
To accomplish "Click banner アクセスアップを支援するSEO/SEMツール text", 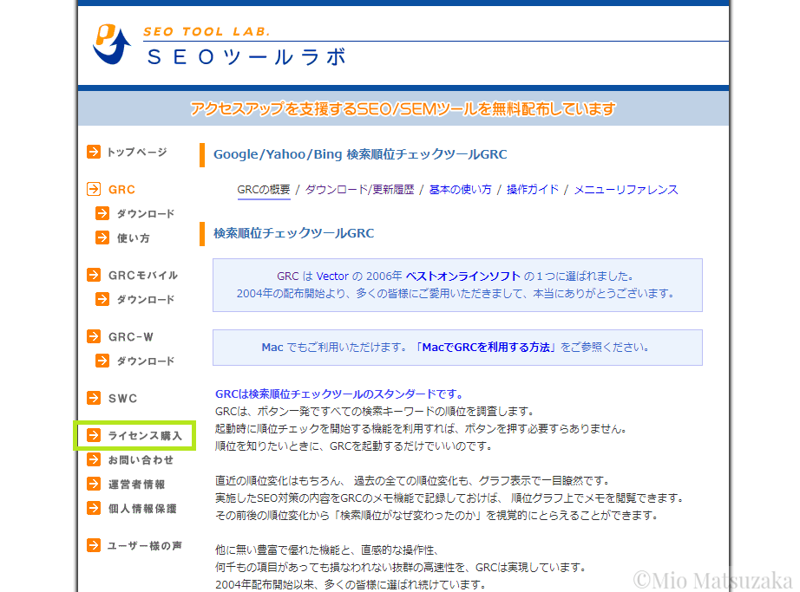I will click(403, 108).
